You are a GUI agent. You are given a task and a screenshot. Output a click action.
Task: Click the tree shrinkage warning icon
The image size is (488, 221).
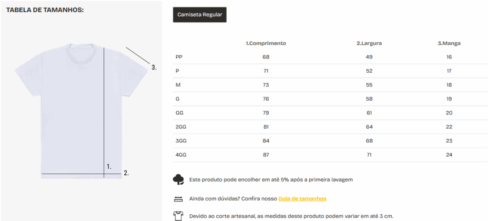[x=178, y=180]
